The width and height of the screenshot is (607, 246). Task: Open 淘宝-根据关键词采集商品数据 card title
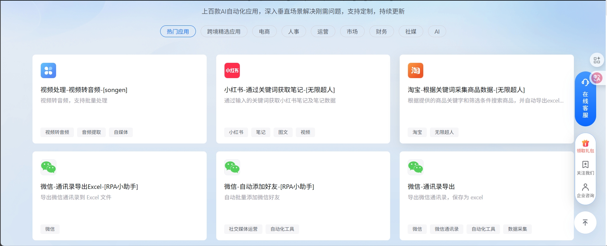point(466,90)
